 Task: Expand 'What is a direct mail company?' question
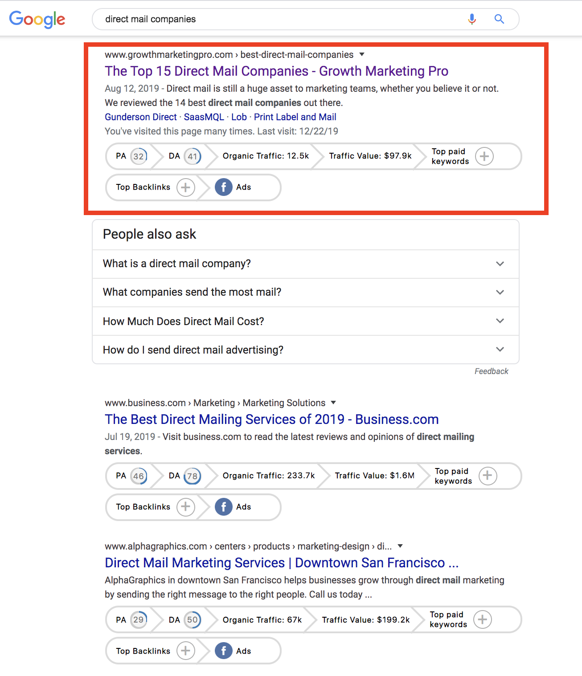coord(306,264)
